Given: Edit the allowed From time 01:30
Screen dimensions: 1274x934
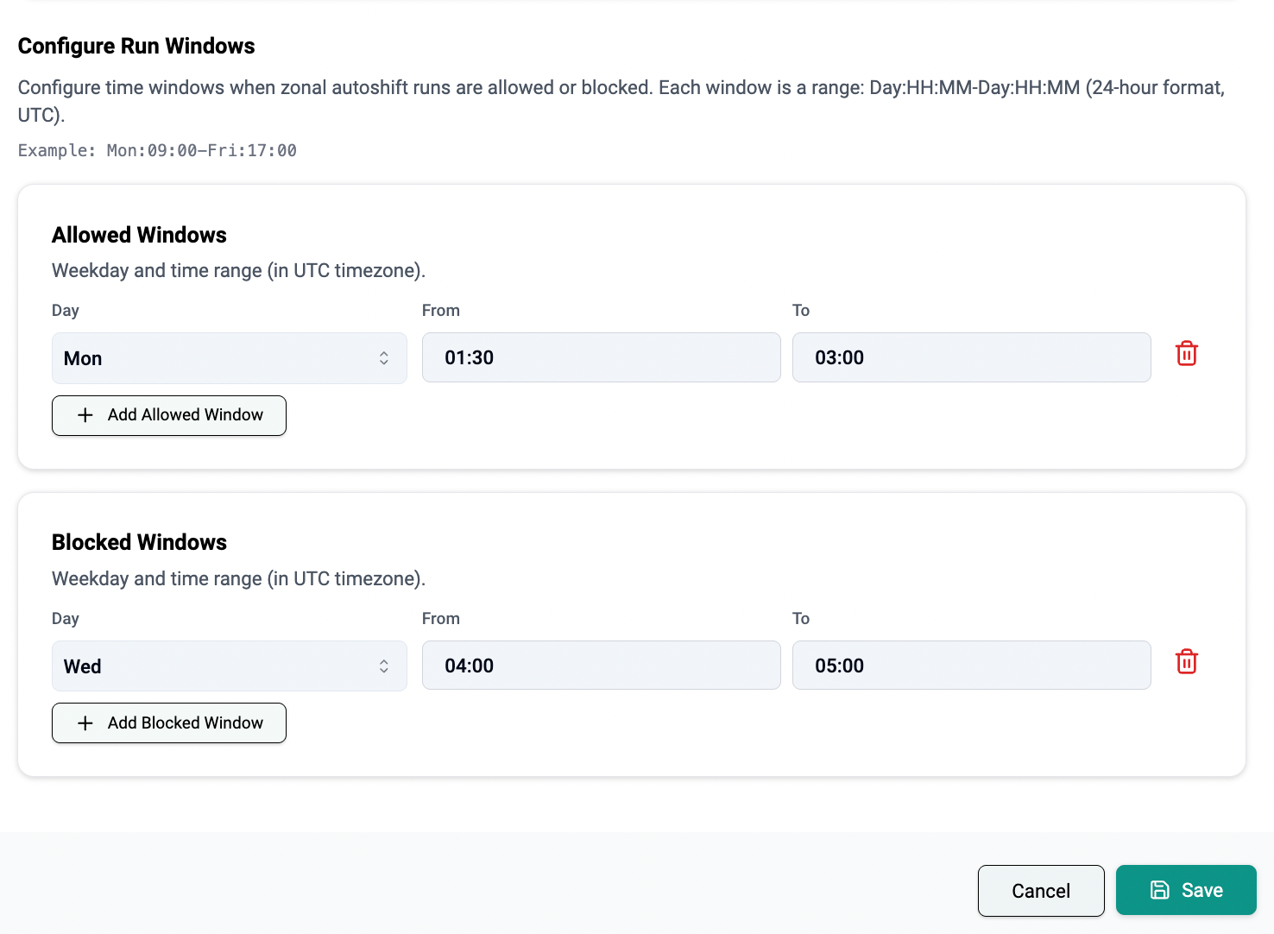Looking at the screenshot, I should point(601,357).
